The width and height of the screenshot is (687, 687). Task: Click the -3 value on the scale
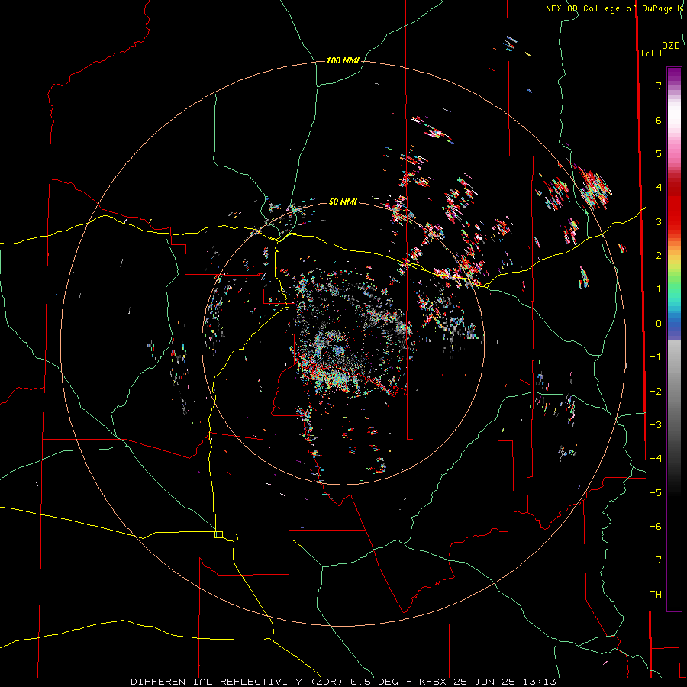656,425
